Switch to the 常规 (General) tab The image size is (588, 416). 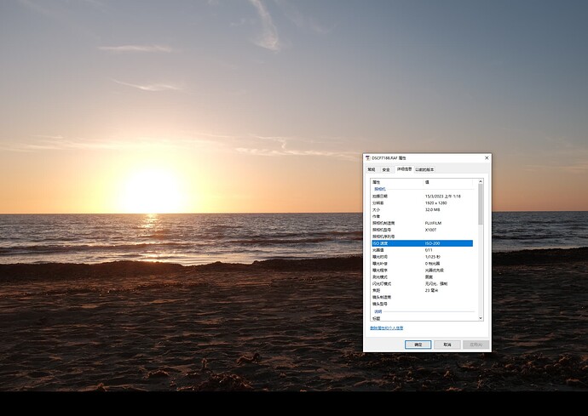point(372,169)
